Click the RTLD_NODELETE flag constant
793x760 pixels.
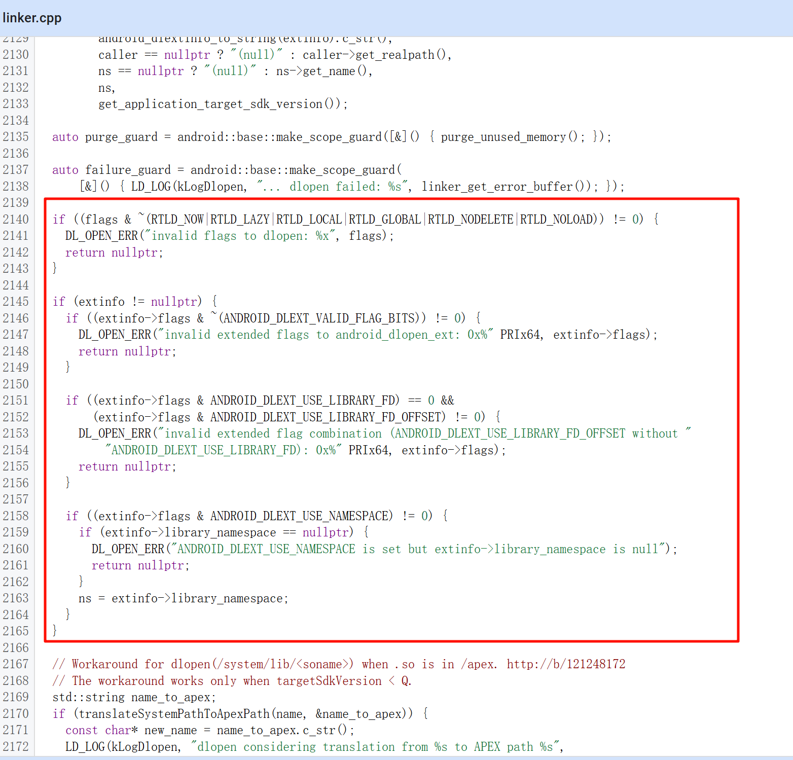471,219
